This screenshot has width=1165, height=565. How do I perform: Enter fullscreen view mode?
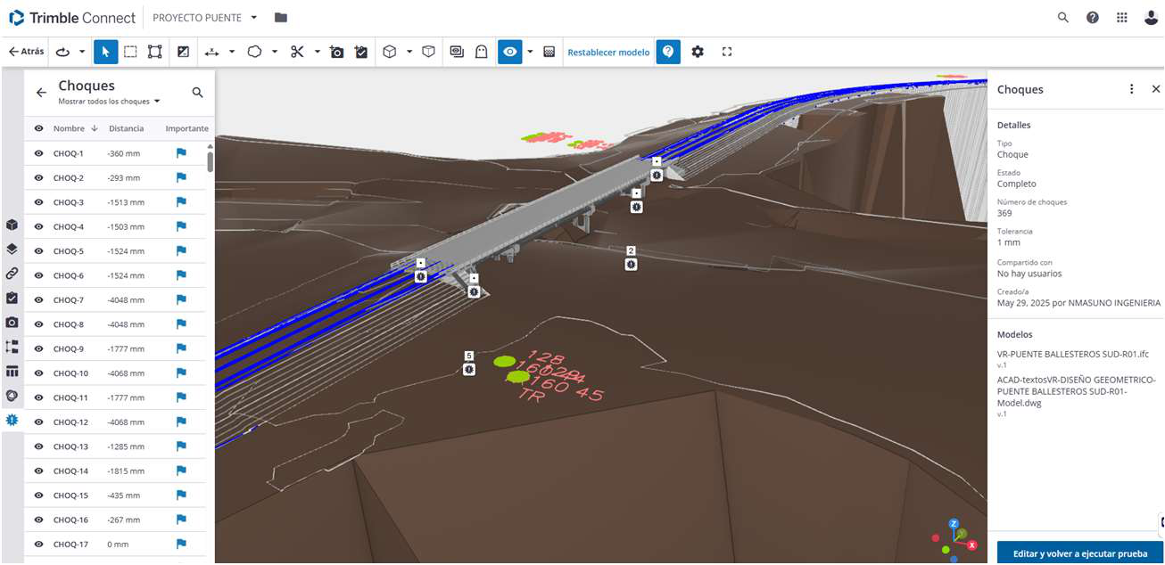click(x=727, y=53)
